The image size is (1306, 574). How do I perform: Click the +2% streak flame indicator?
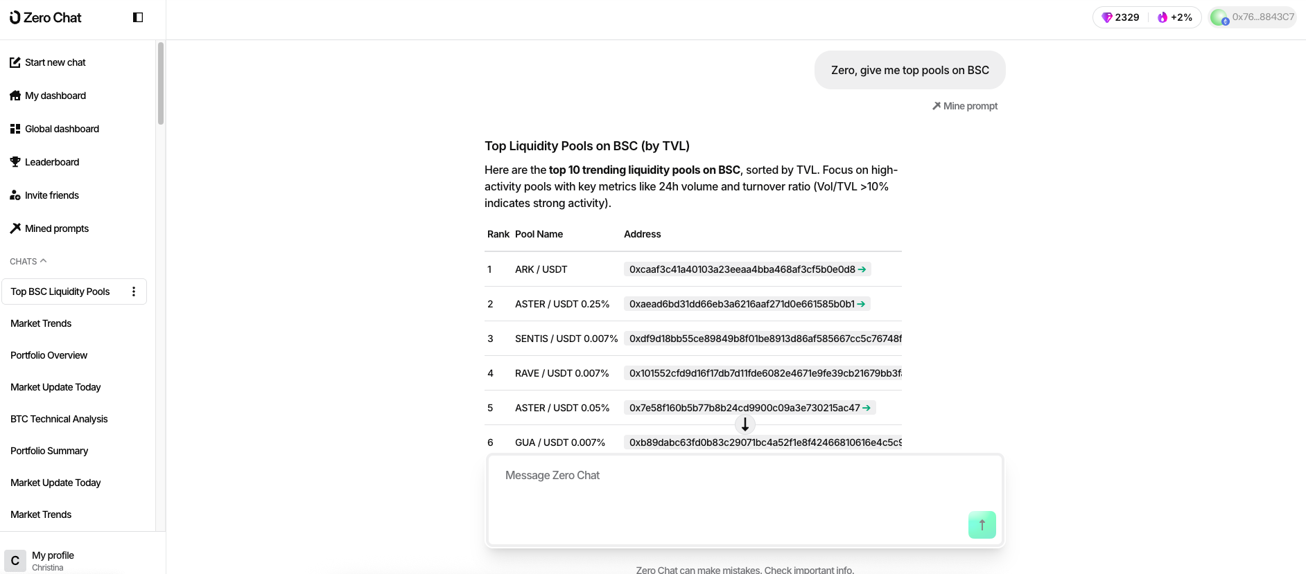point(1175,17)
